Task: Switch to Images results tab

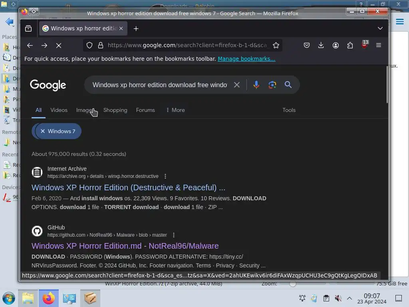Action: coord(85,110)
